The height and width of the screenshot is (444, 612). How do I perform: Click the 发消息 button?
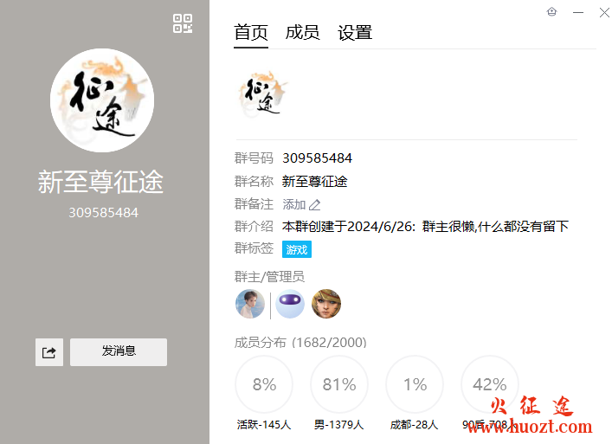119,352
